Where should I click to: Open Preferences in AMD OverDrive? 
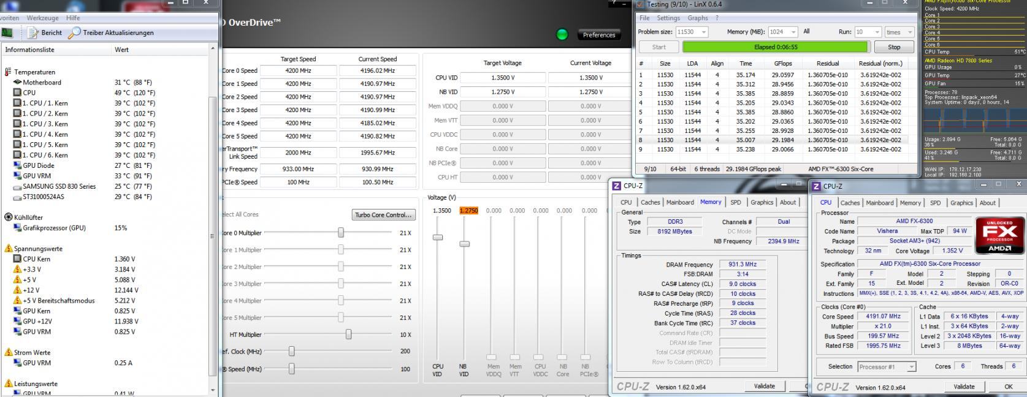pos(599,35)
